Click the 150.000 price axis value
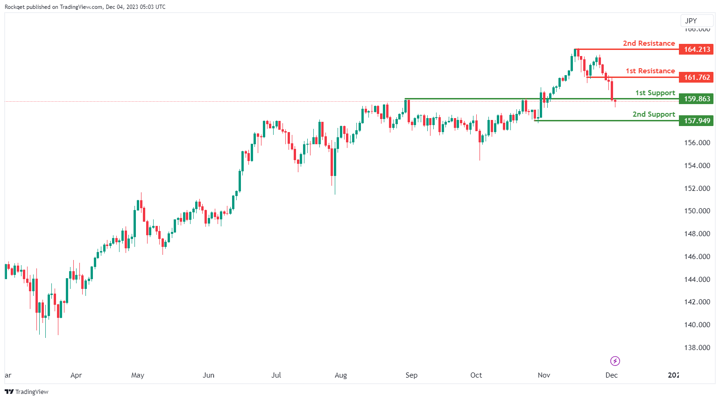The height and width of the screenshot is (400, 720). (x=697, y=211)
